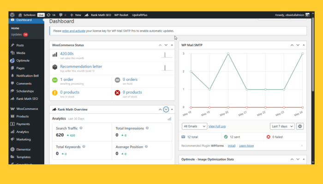323x184 pixels.
Task: Click the user avatar next to Howdy greeting
Action: [x=307, y=15]
